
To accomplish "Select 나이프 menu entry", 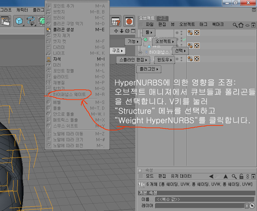I will [x=77, y=53].
